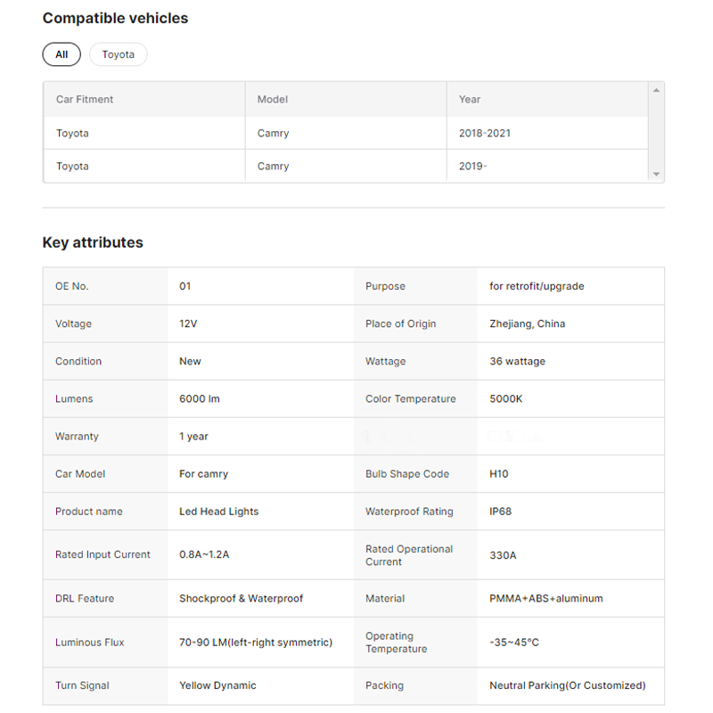The image size is (713, 713).
Task: Click scroll down arrow in vehicles table
Action: [656, 175]
